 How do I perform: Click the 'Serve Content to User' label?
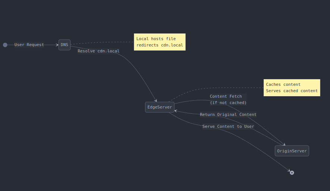pyautogui.click(x=228, y=126)
